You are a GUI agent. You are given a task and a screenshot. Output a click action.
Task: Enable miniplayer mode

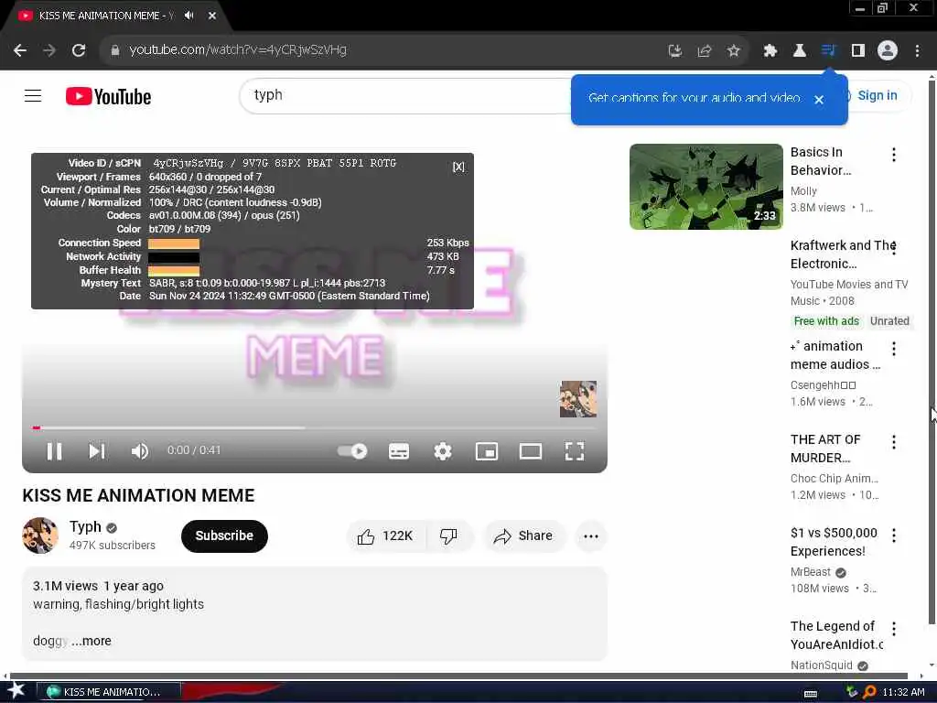(487, 451)
